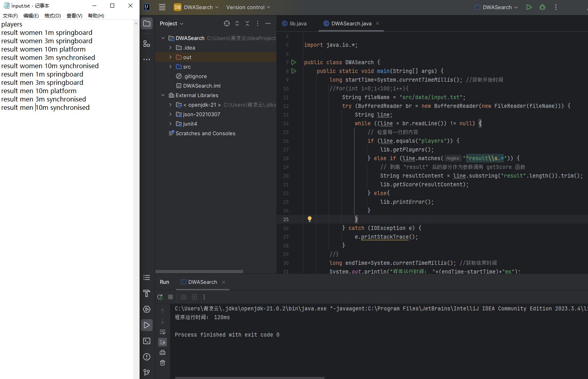The height and width of the screenshot is (379, 588).
Task: Start debugging with the bug icon
Action: [542, 7]
